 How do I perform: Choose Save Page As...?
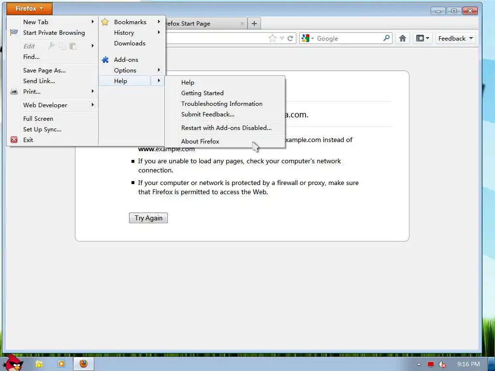coord(44,71)
